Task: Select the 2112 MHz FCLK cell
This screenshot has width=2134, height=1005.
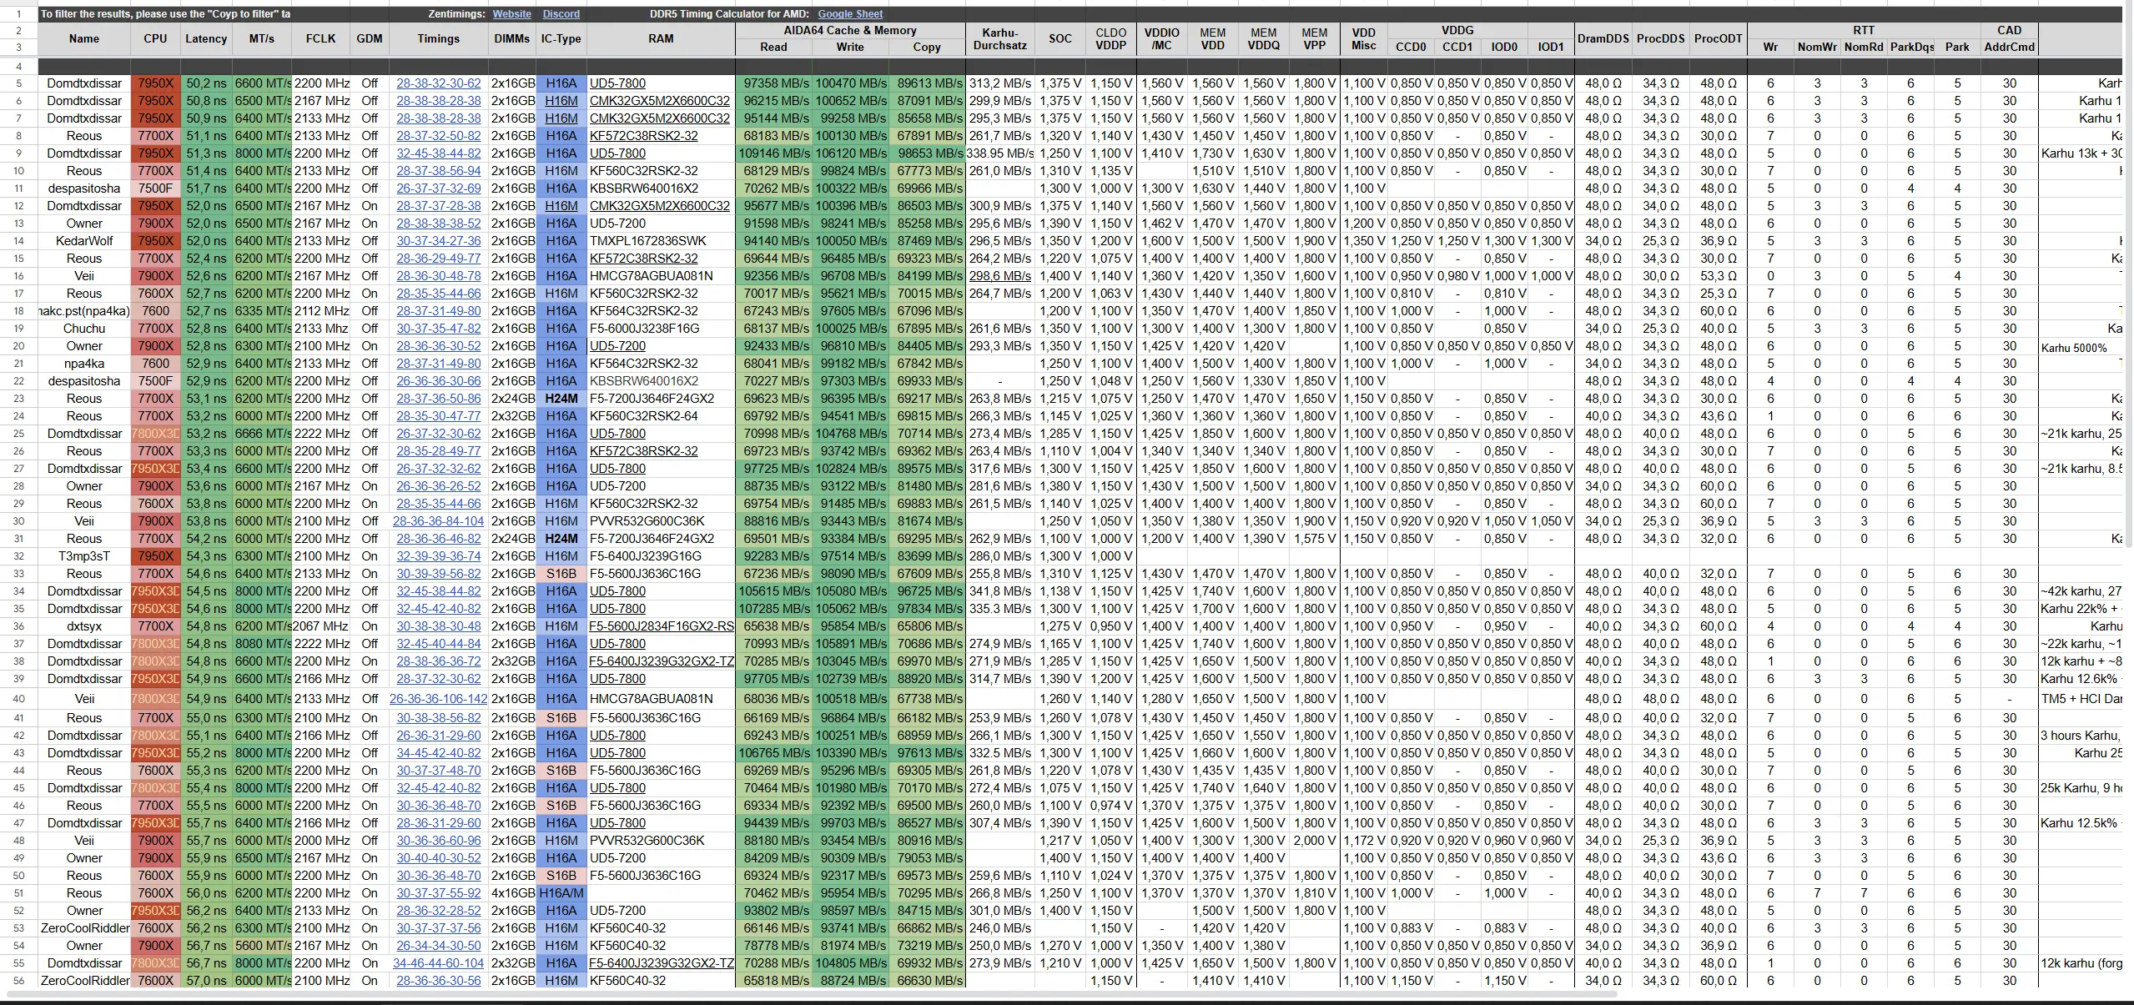Action: [321, 311]
